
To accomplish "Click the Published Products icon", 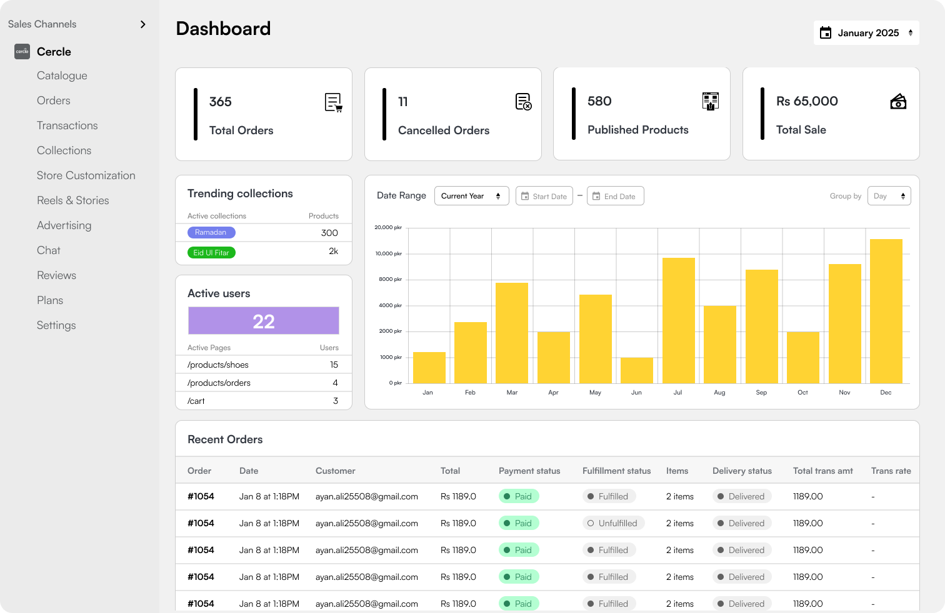I will (711, 101).
